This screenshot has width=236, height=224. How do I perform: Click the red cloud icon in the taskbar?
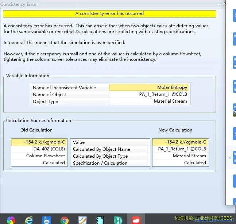[136, 219]
